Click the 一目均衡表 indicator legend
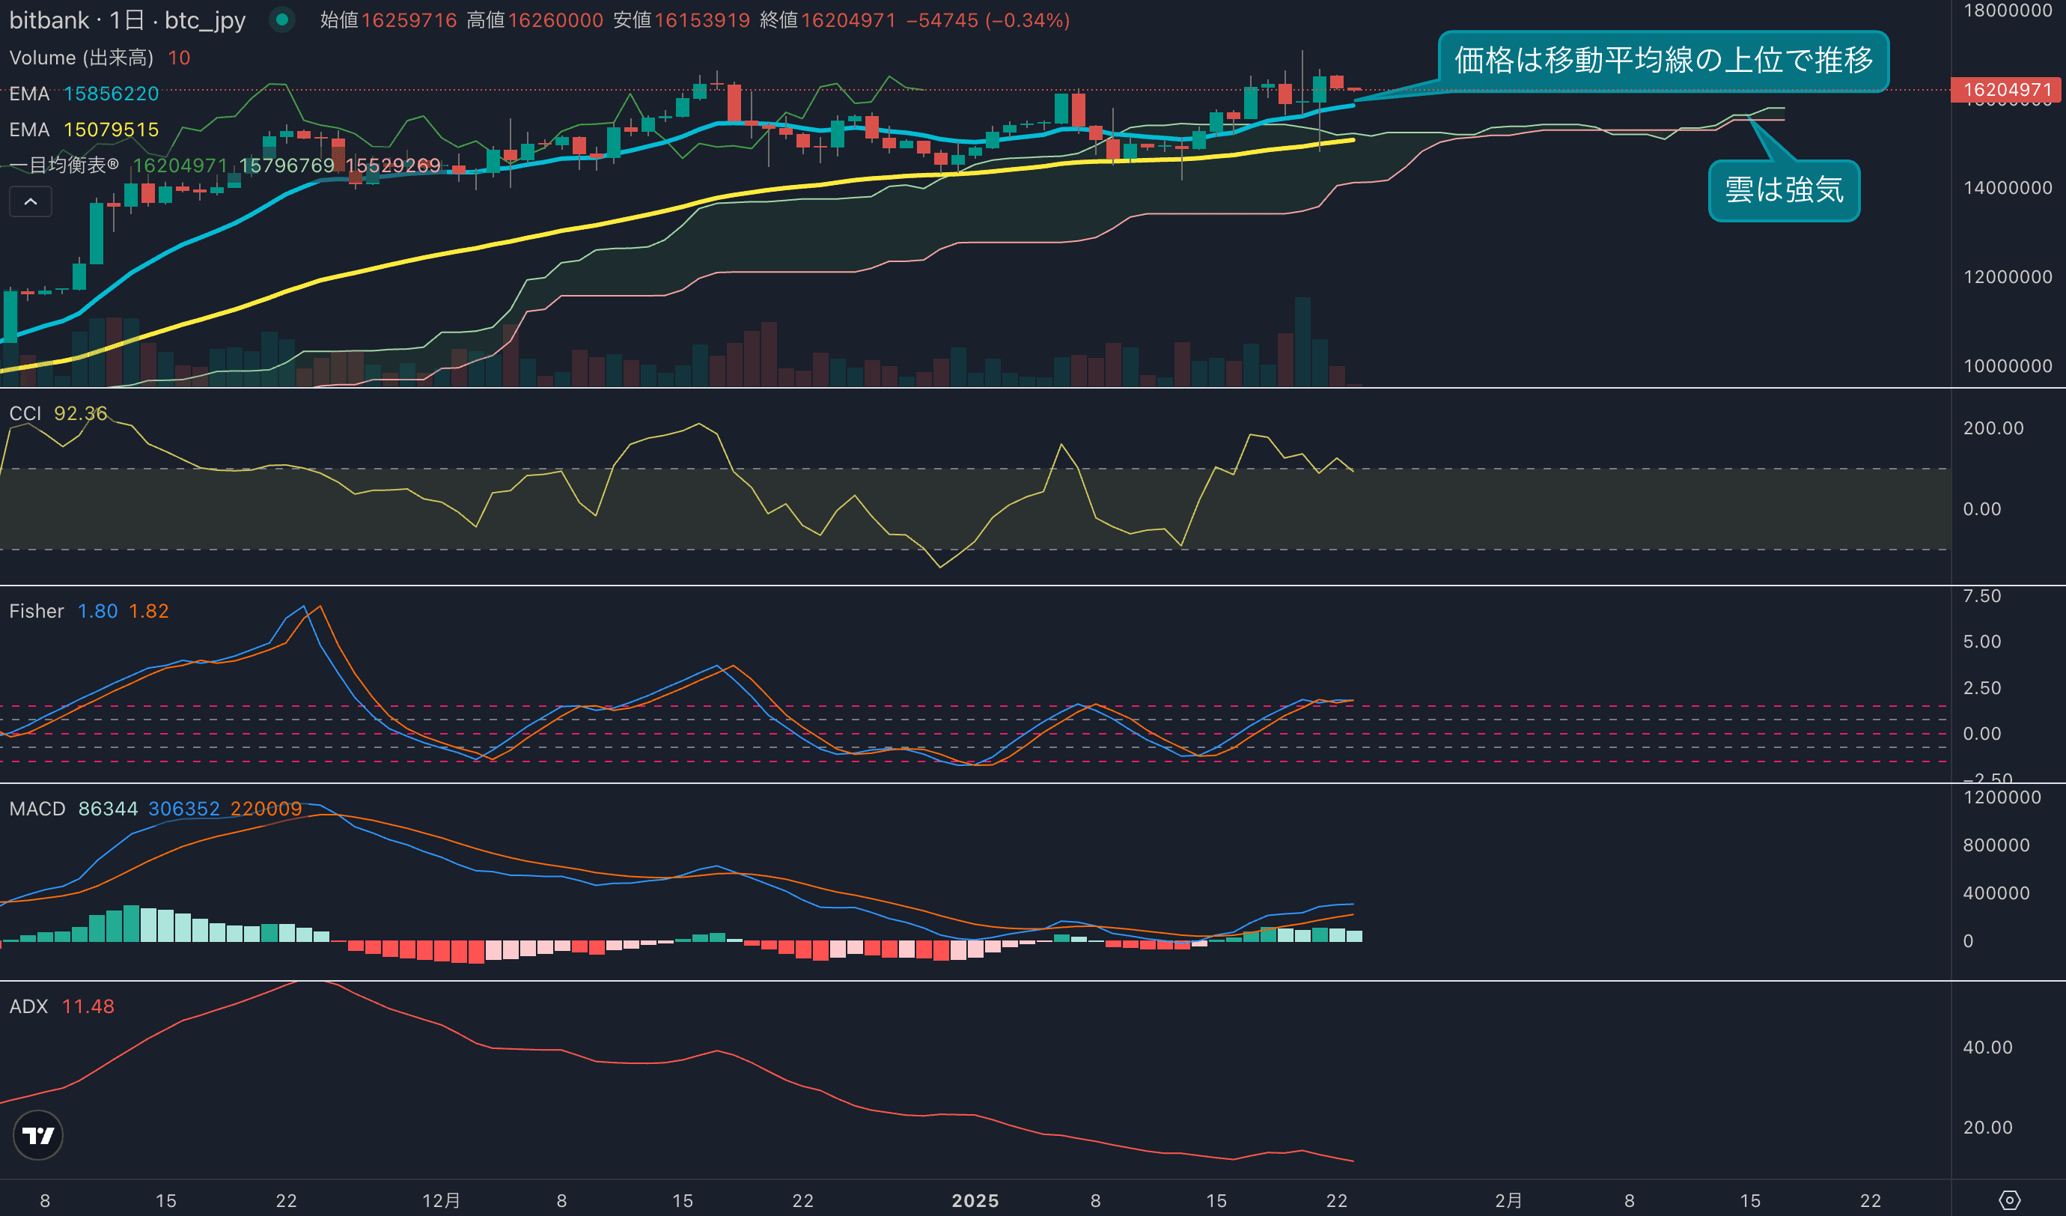The width and height of the screenshot is (2066, 1216). click(x=64, y=165)
